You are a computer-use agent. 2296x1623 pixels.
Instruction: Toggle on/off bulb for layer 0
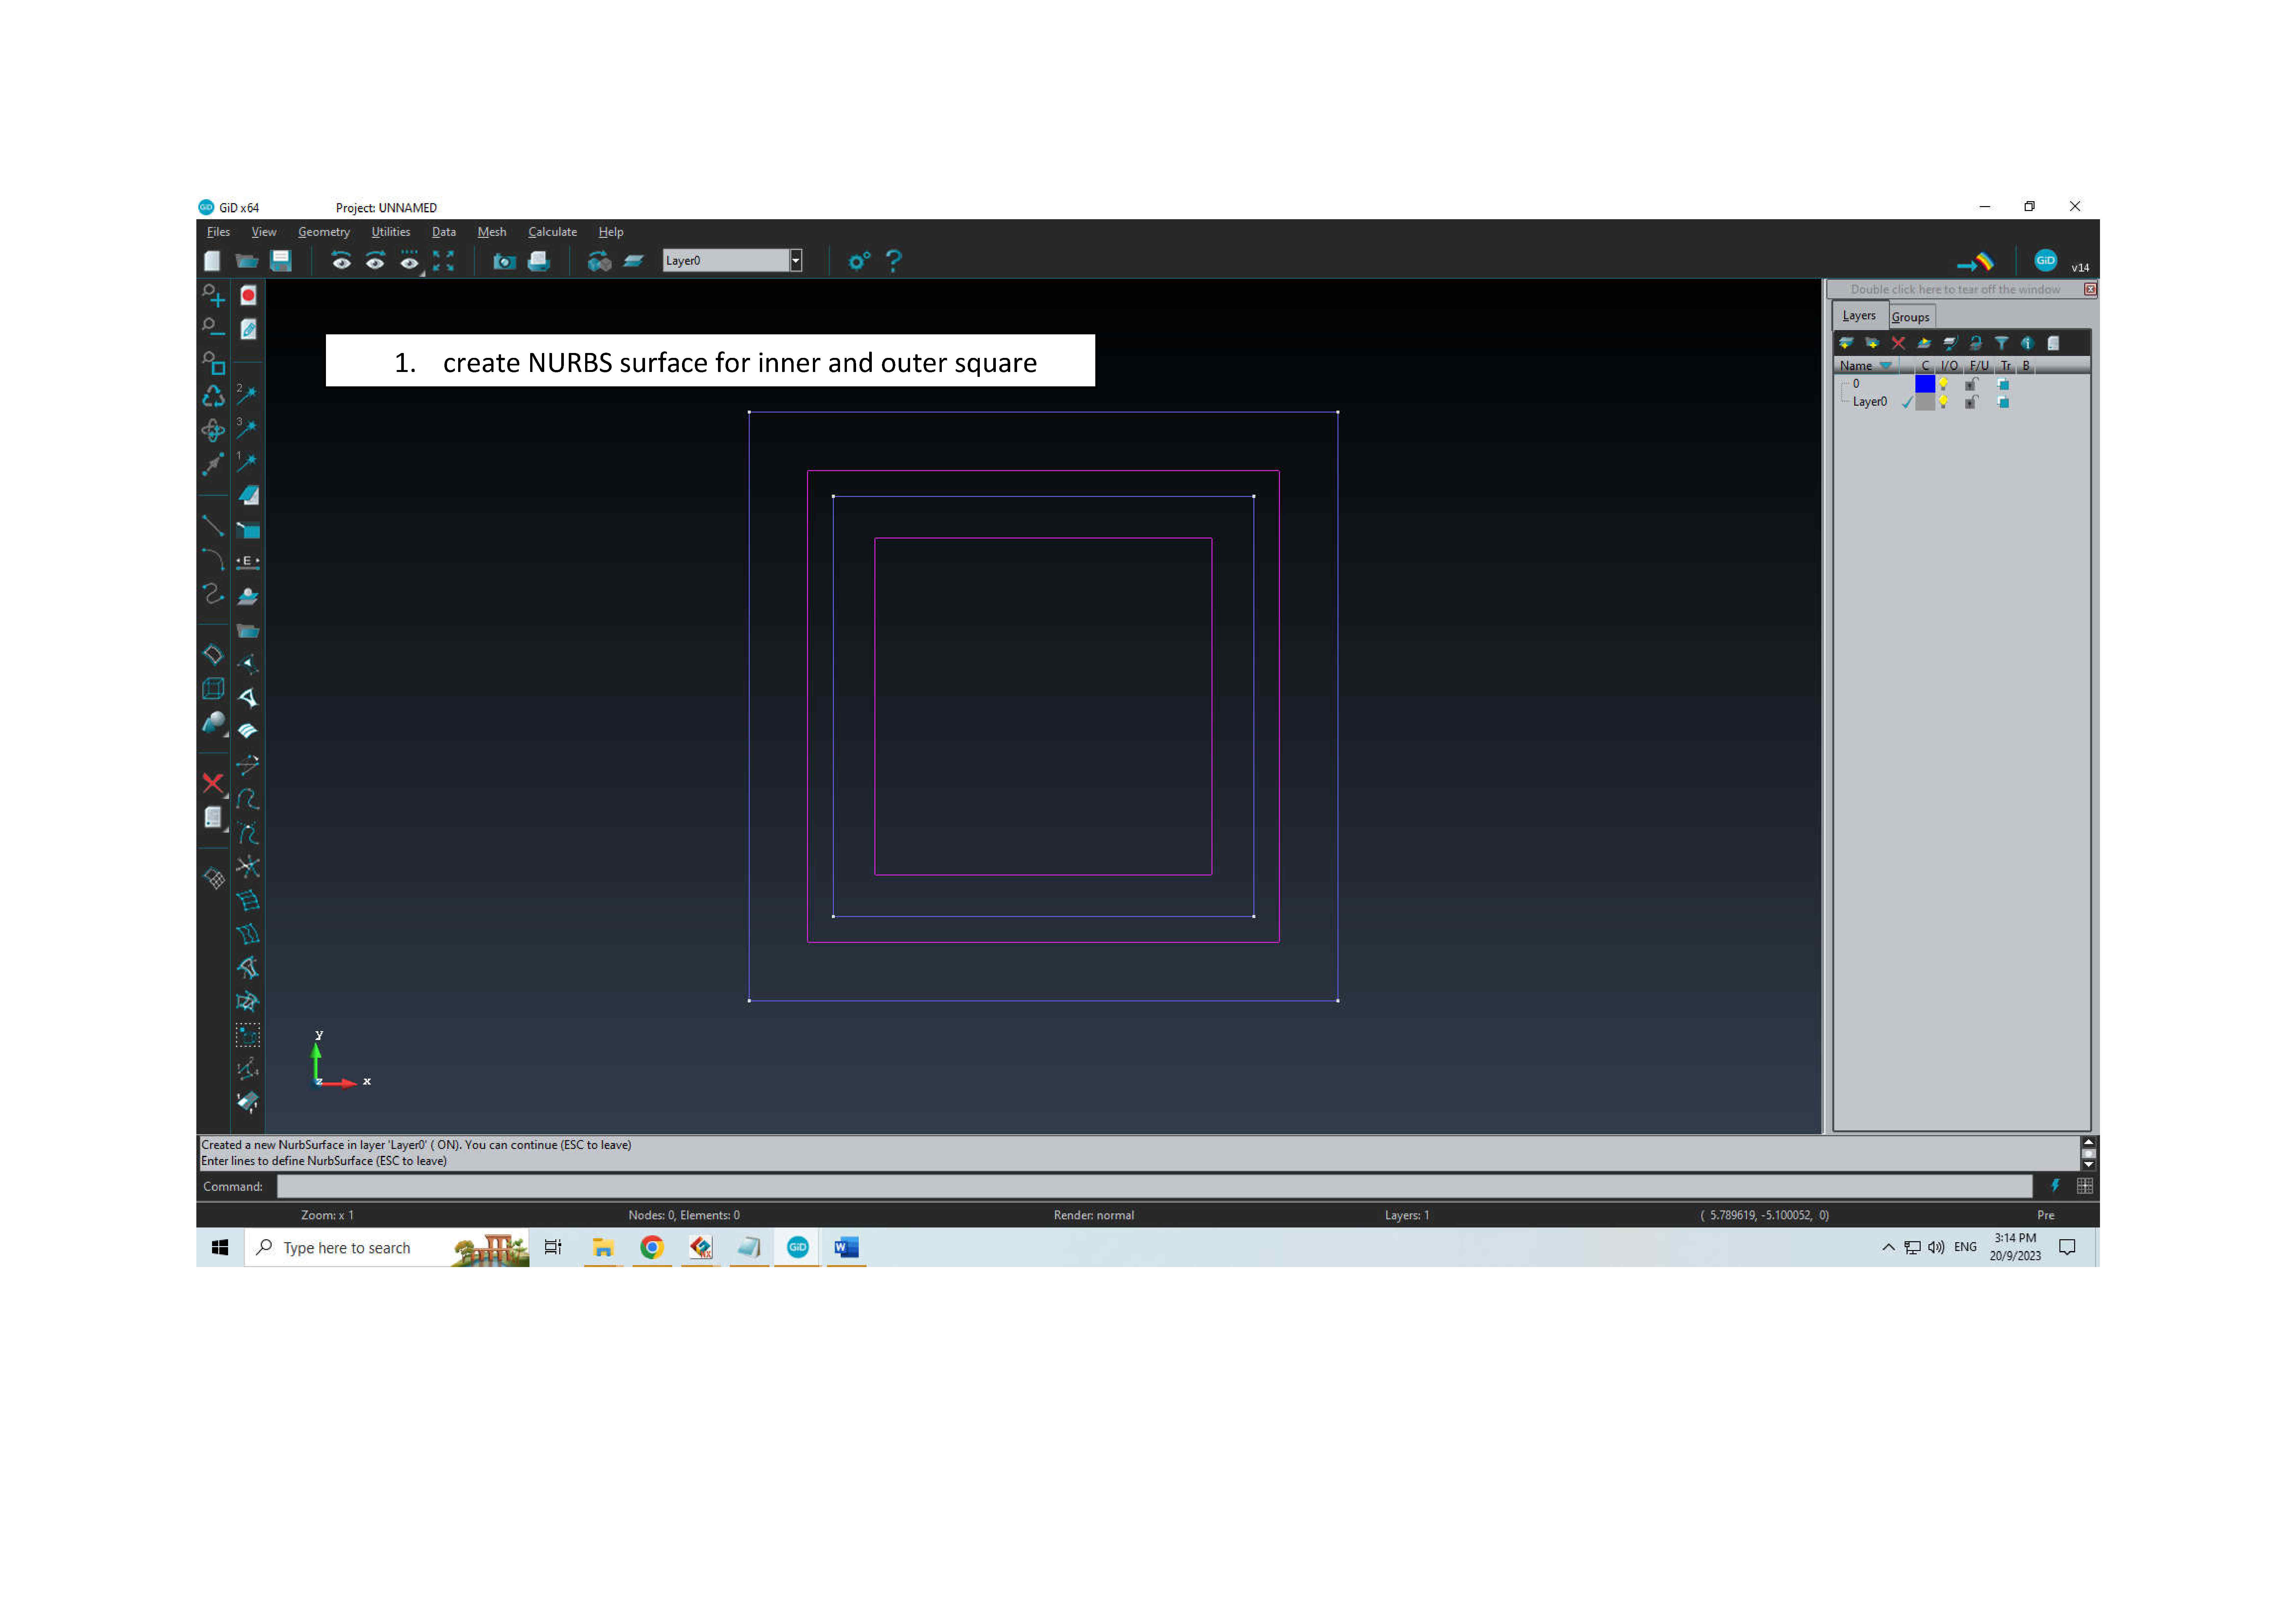(x=1943, y=384)
